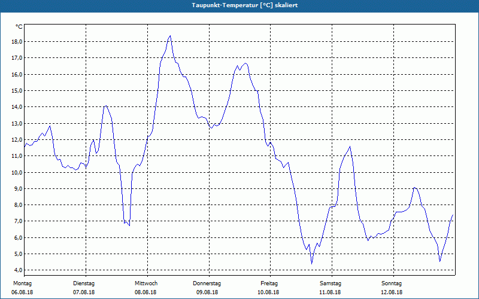Click the °C unit label
The image size is (479, 299).
point(19,27)
